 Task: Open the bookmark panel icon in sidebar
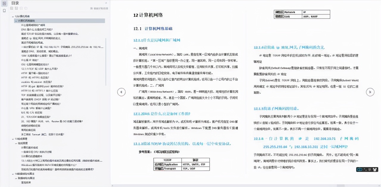(x=4, y=11)
